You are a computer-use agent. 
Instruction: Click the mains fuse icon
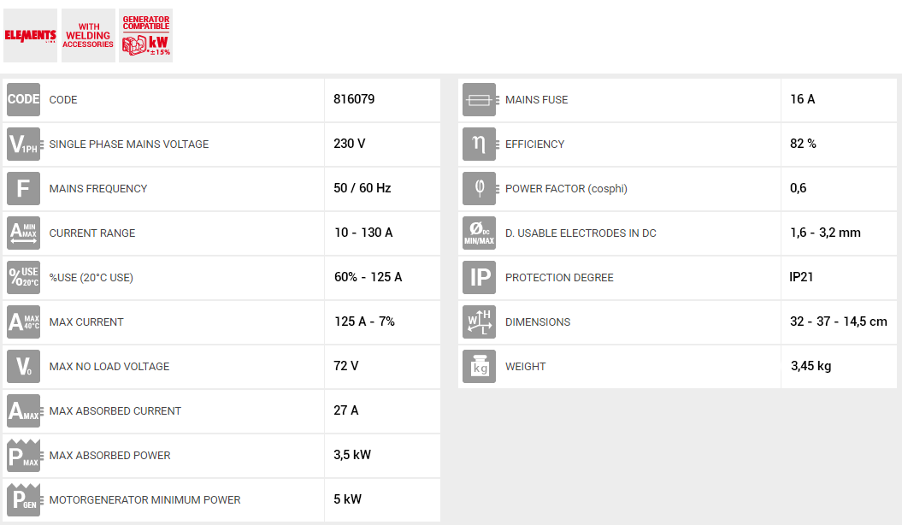479,99
